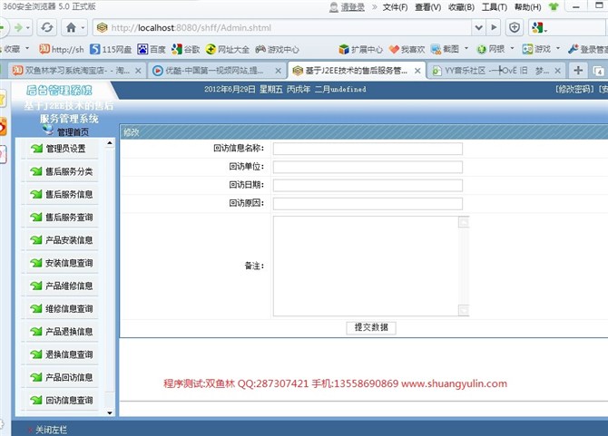Click the 请登录 login link
Viewport: 608px width, 436px height.
[353, 7]
